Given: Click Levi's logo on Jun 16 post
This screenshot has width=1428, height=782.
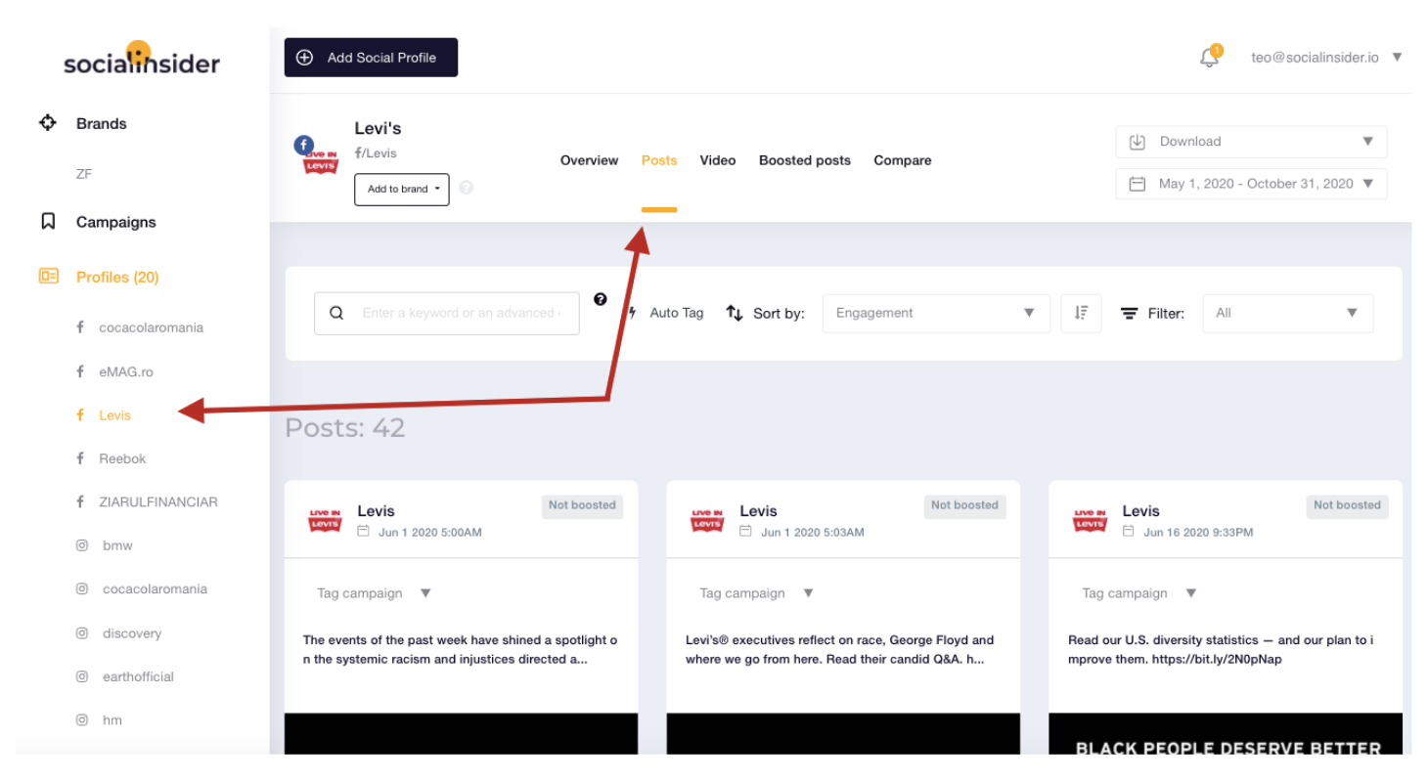Looking at the screenshot, I should 1091,521.
